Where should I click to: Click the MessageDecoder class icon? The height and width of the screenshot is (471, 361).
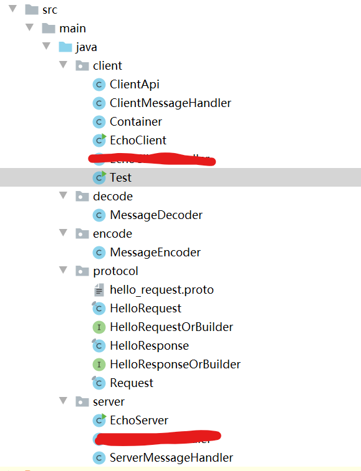click(x=99, y=215)
